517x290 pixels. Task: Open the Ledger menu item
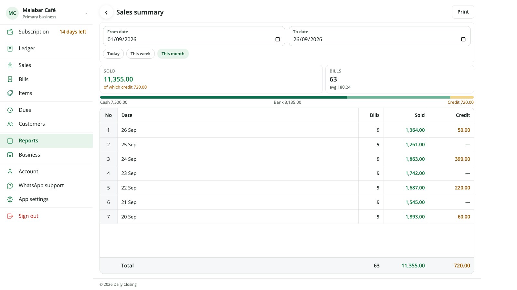click(x=47, y=49)
